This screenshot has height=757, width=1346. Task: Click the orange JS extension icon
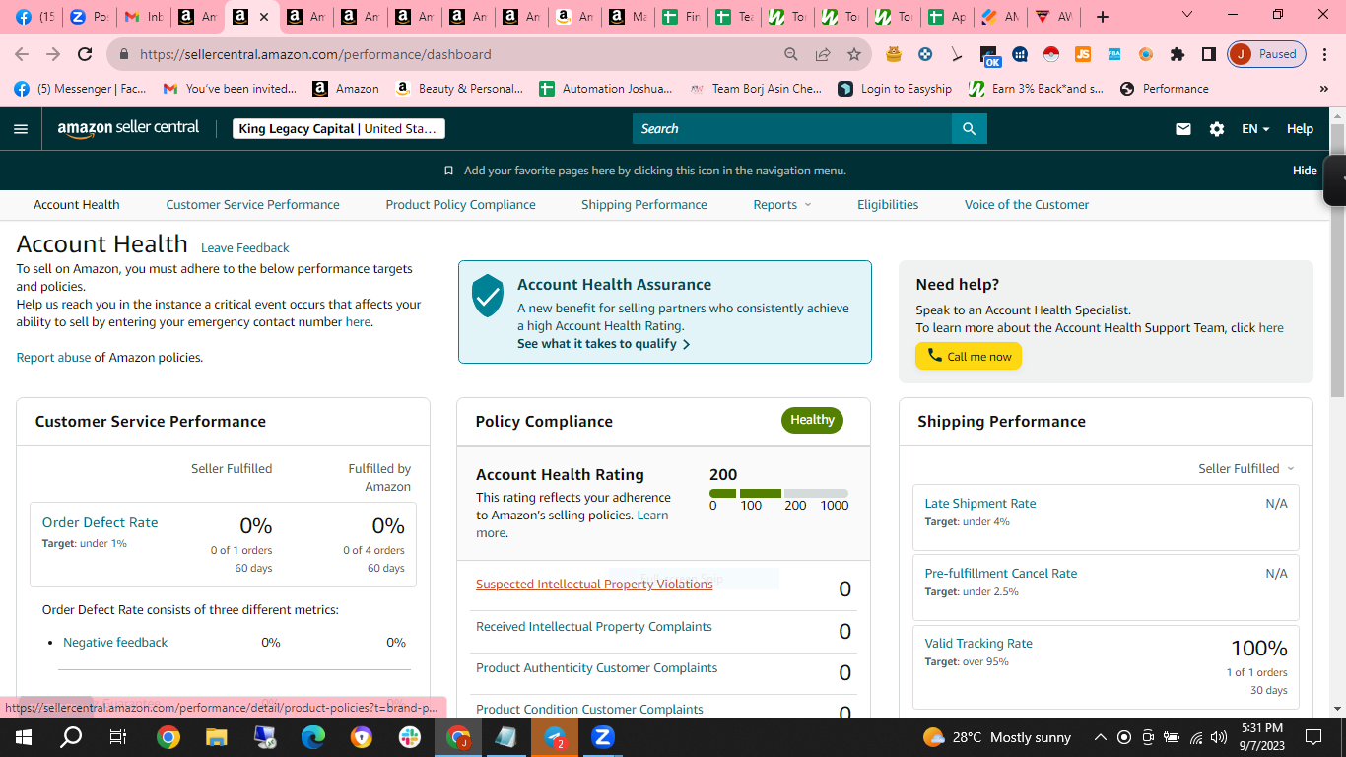pyautogui.click(x=1083, y=54)
